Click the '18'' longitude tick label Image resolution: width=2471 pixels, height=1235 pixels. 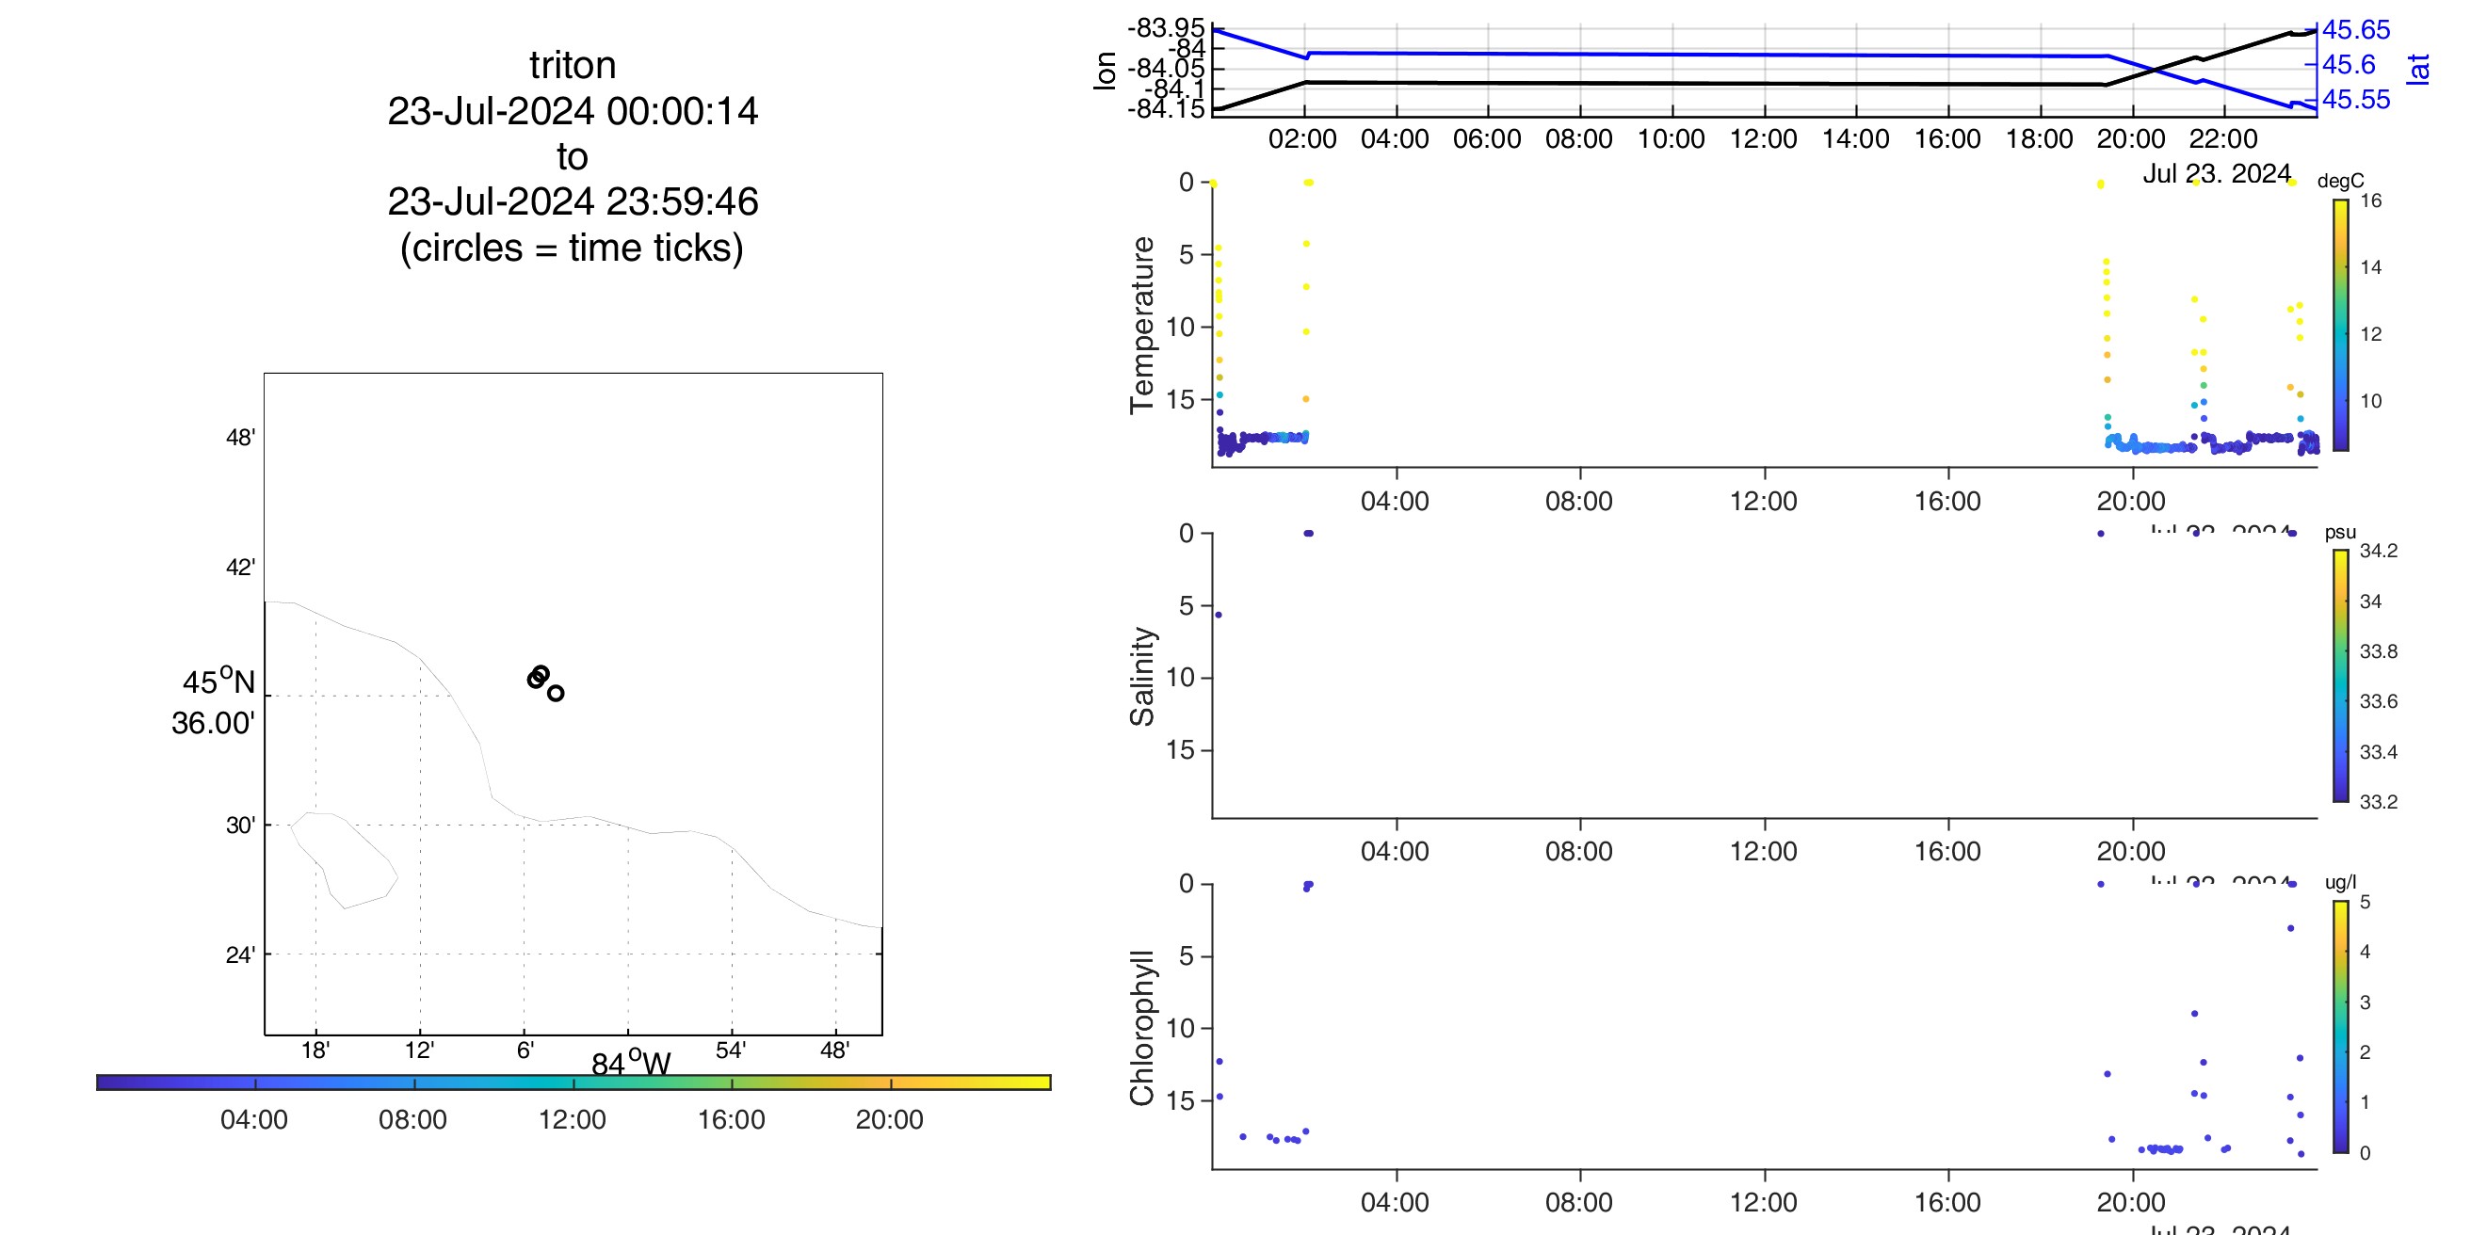(x=315, y=1051)
